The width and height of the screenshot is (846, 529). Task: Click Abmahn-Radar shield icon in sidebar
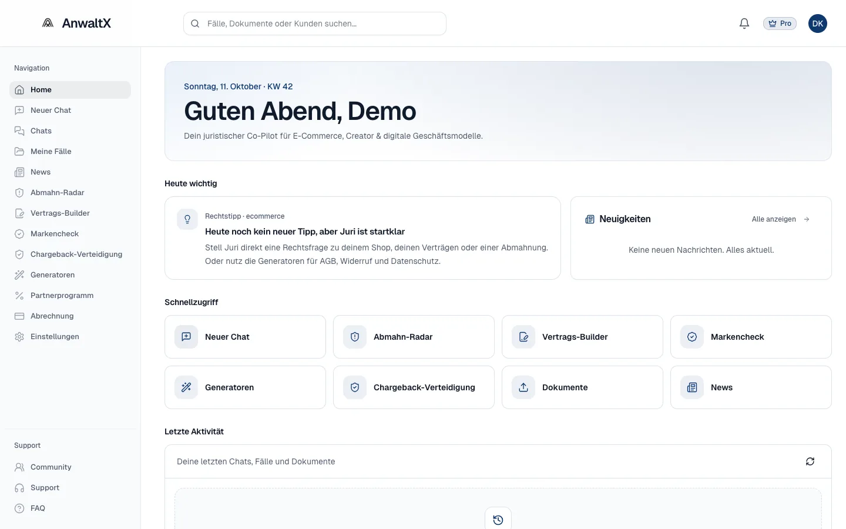coord(19,193)
